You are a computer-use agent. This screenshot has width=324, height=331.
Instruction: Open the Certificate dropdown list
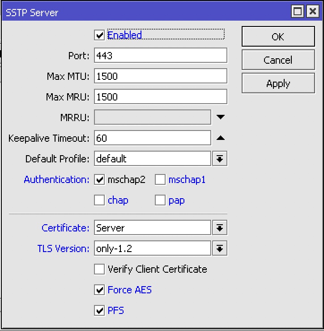(220, 228)
